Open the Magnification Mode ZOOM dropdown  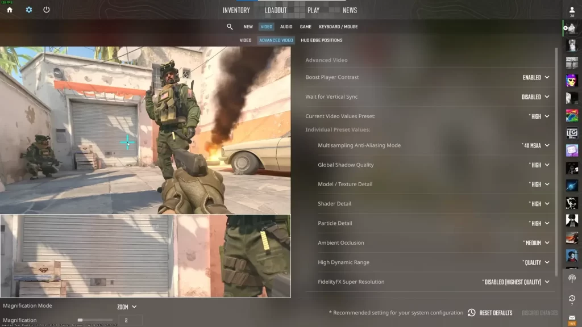(127, 307)
